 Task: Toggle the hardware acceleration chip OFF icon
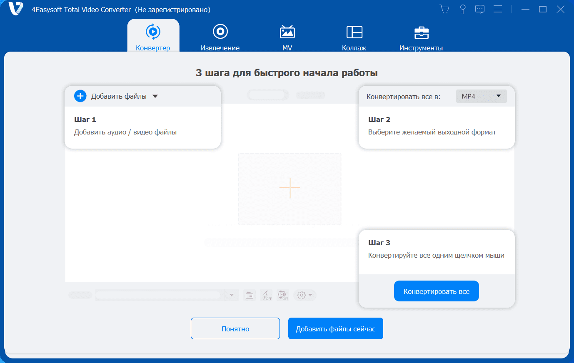pos(283,295)
